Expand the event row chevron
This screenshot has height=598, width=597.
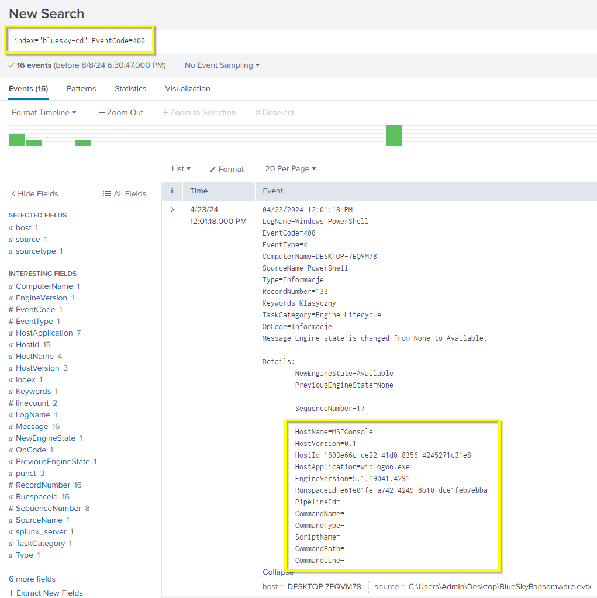point(172,209)
